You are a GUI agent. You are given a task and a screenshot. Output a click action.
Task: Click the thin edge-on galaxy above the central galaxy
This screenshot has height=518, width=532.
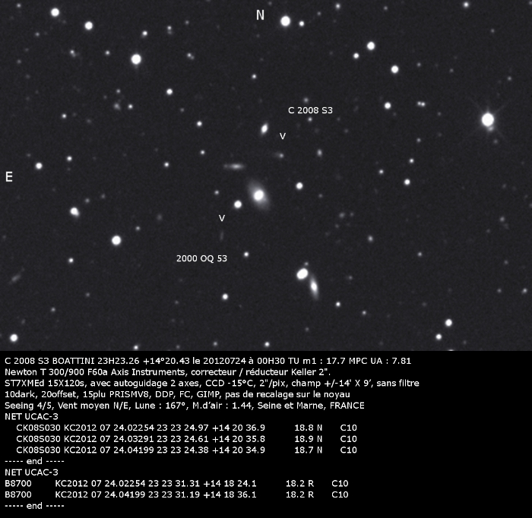[235, 166]
